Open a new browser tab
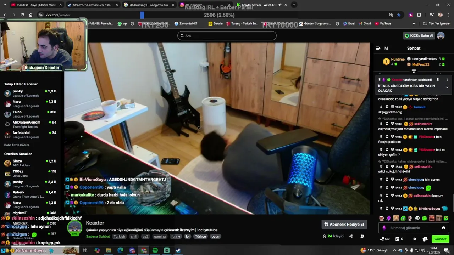Screen dimensions: 454x255 (x=294, y=5)
